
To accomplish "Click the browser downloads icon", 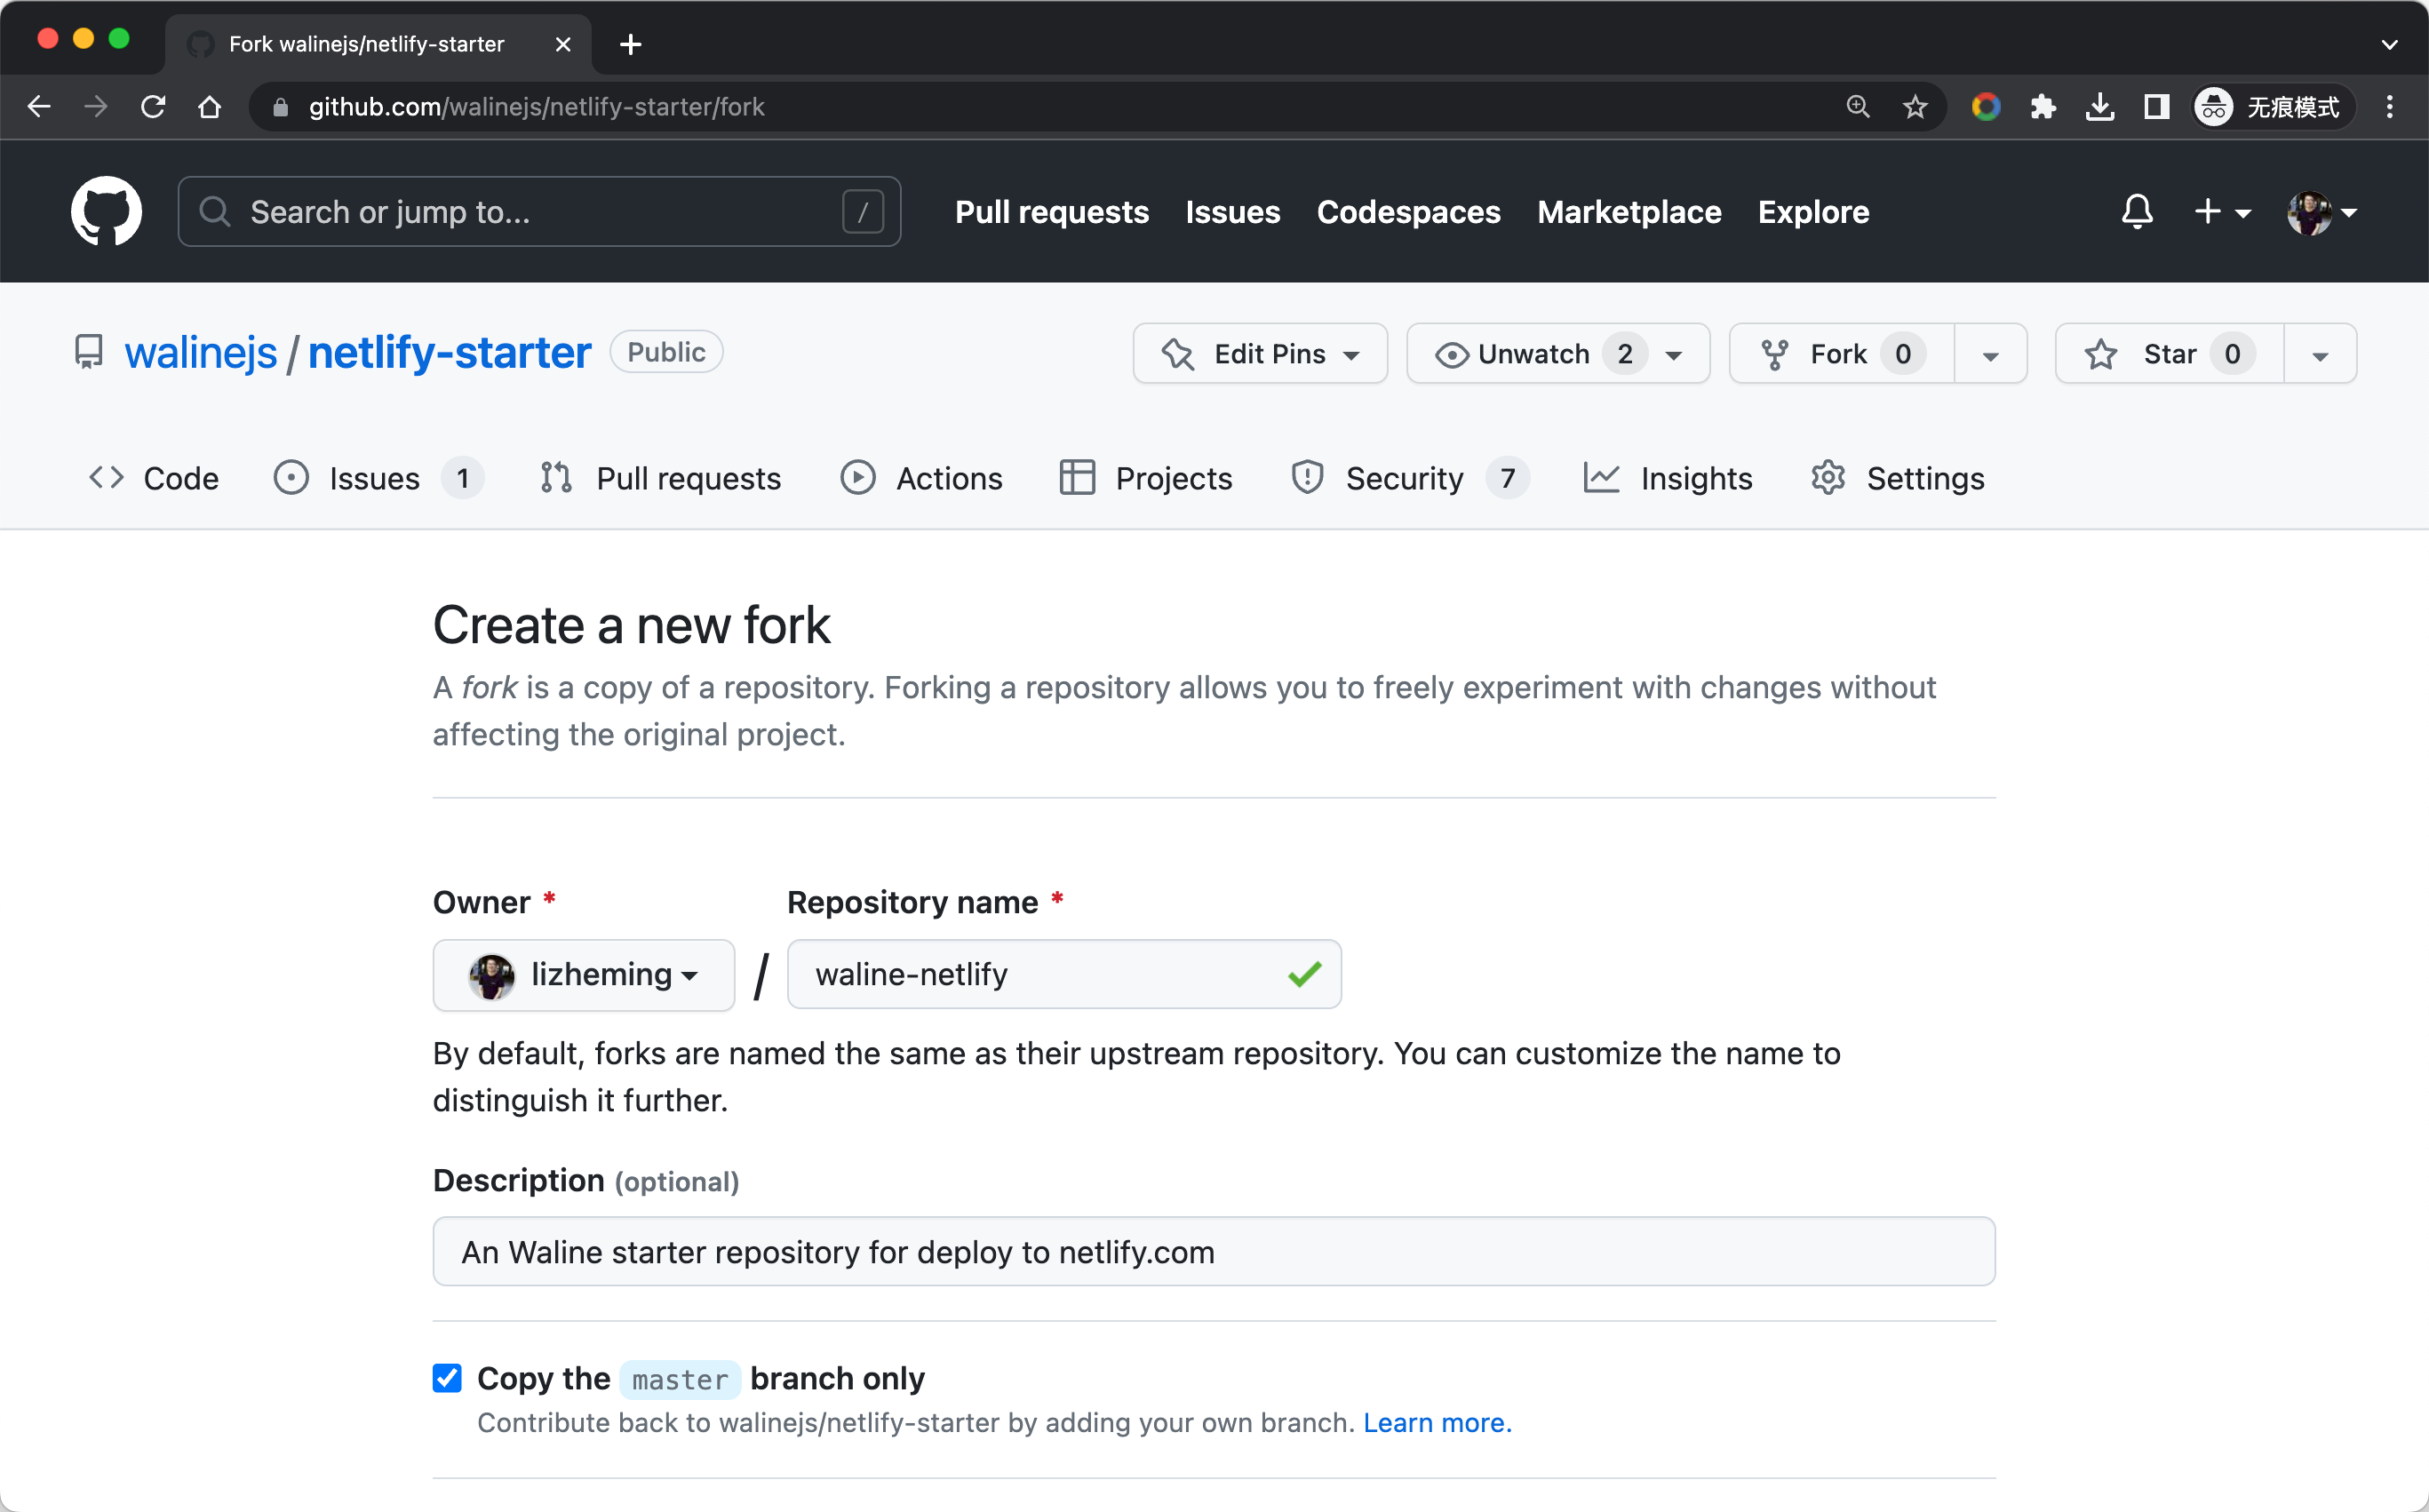I will [x=2099, y=107].
